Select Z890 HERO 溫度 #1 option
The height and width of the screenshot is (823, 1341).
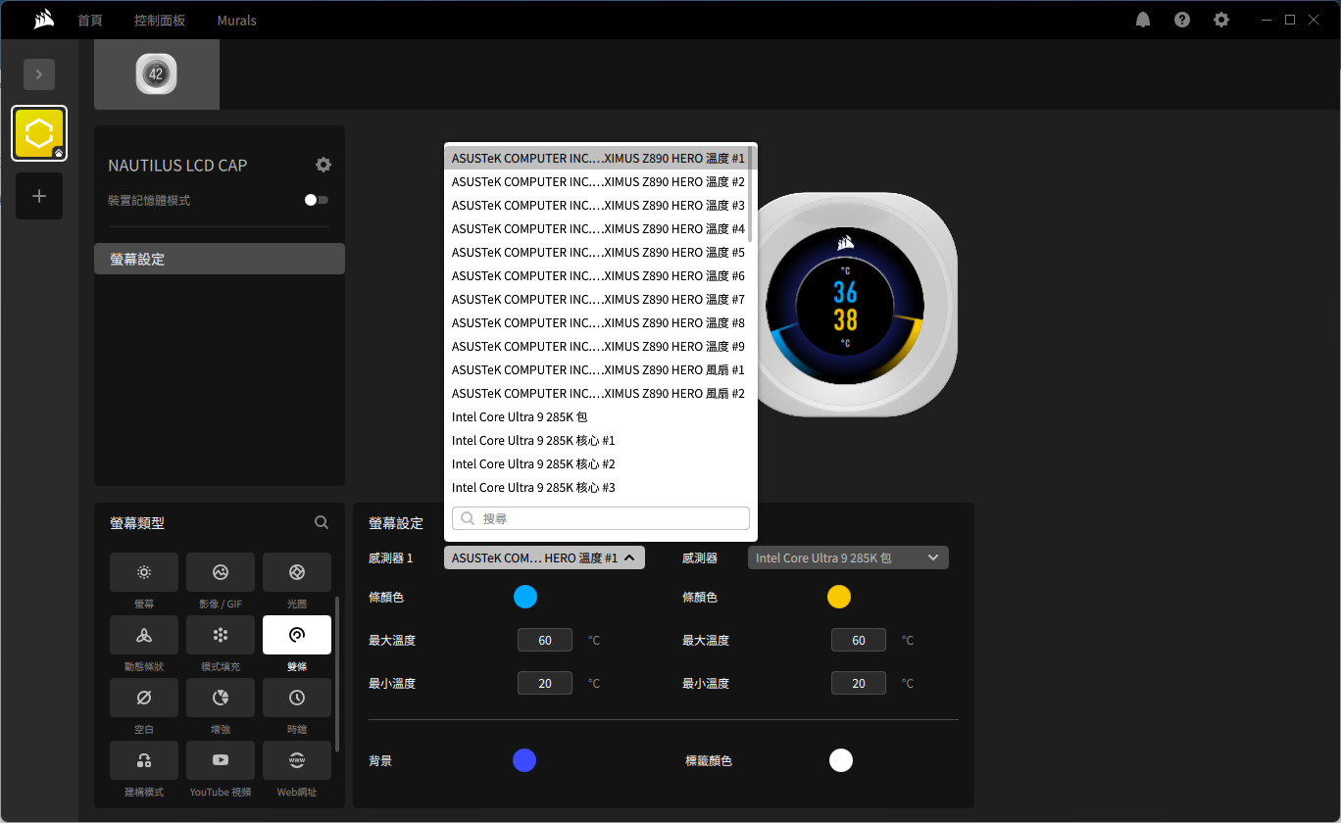pyautogui.click(x=597, y=158)
